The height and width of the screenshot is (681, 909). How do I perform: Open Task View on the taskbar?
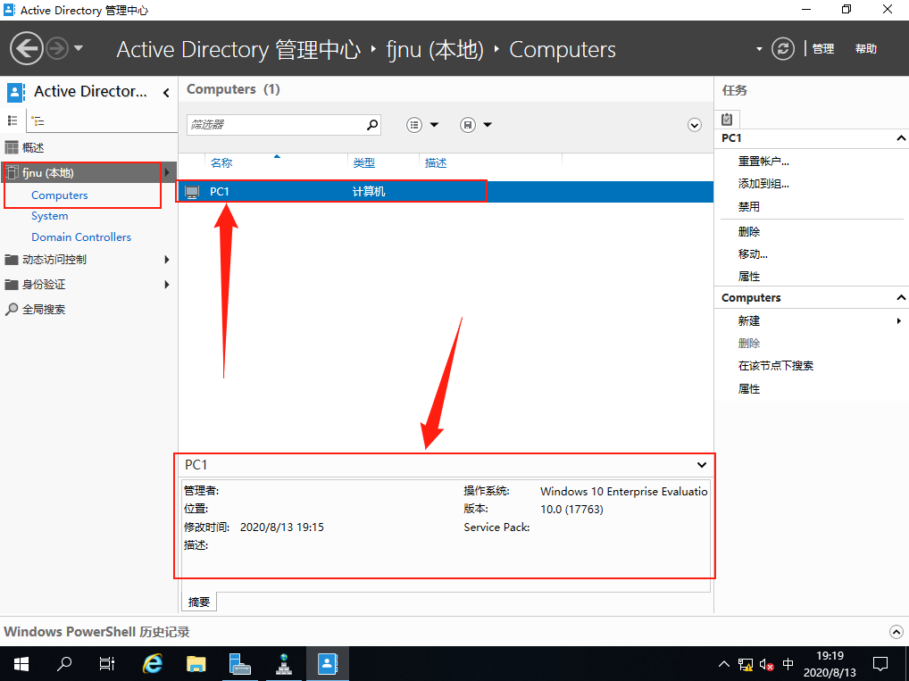point(107,664)
